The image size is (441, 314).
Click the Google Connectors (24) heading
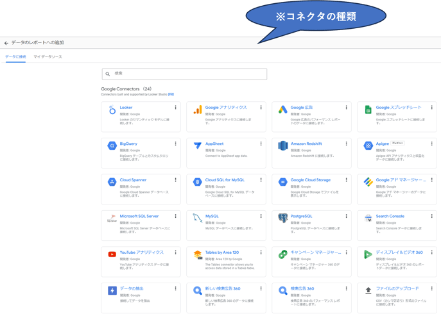(x=126, y=88)
